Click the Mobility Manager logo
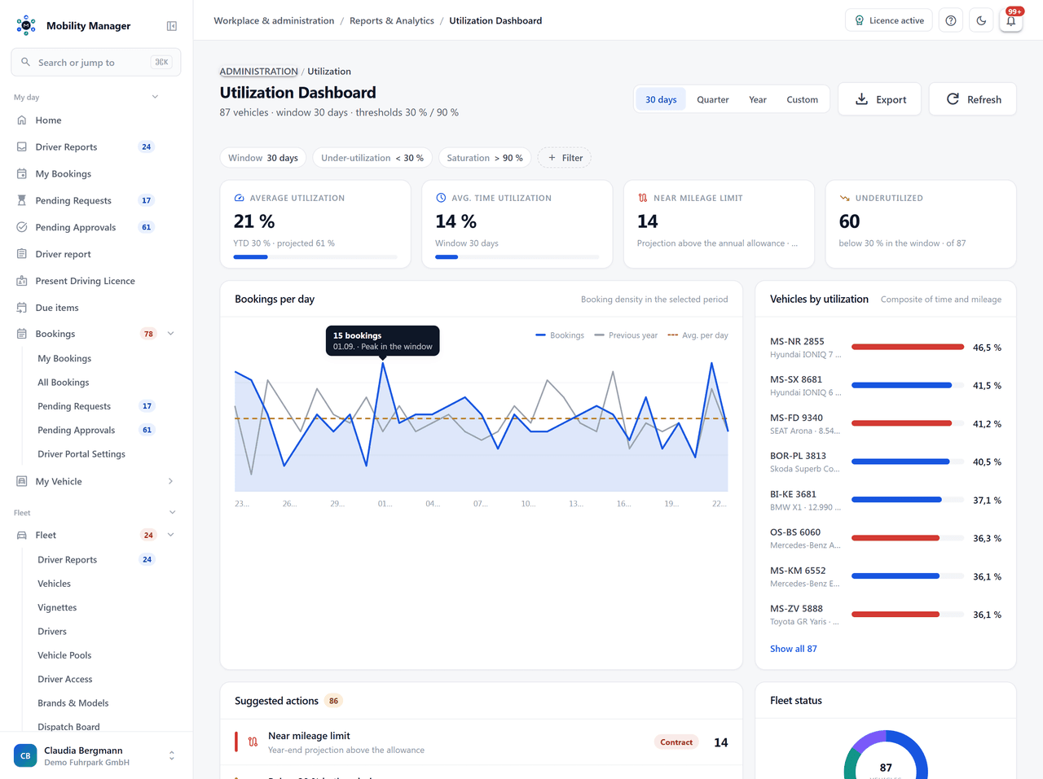Image resolution: width=1043 pixels, height=779 pixels. click(x=26, y=26)
